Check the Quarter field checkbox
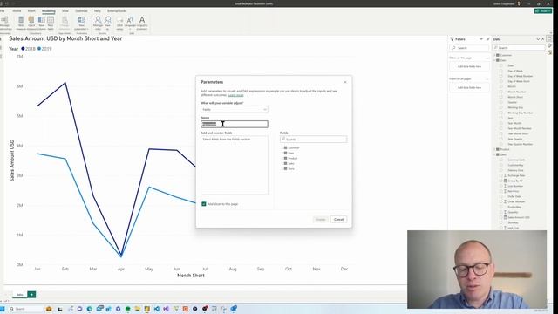Image resolution: width=558 pixels, height=314 pixels. 501,102
